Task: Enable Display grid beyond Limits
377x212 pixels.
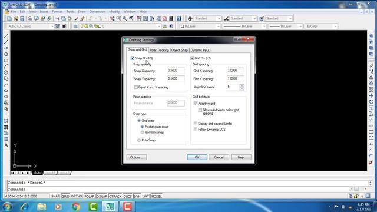Action: coord(196,124)
